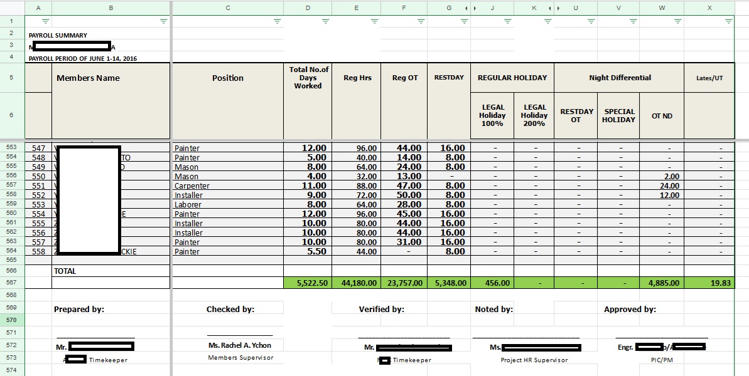
Task: Click the column F filter icon
Action: point(421,21)
